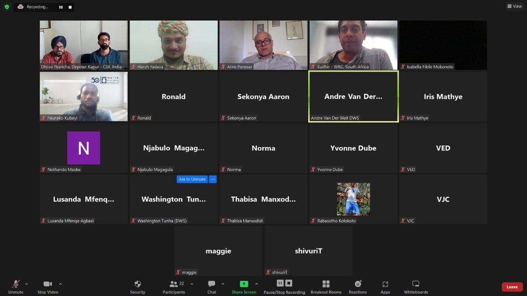
Task: Select Isabella Fikile Mokonoto's black tile
Action: tap(443, 45)
